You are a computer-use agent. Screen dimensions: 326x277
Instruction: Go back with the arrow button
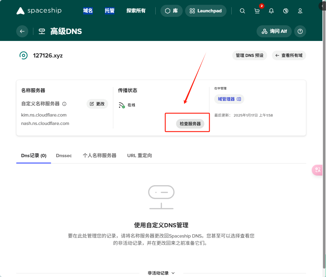22,31
